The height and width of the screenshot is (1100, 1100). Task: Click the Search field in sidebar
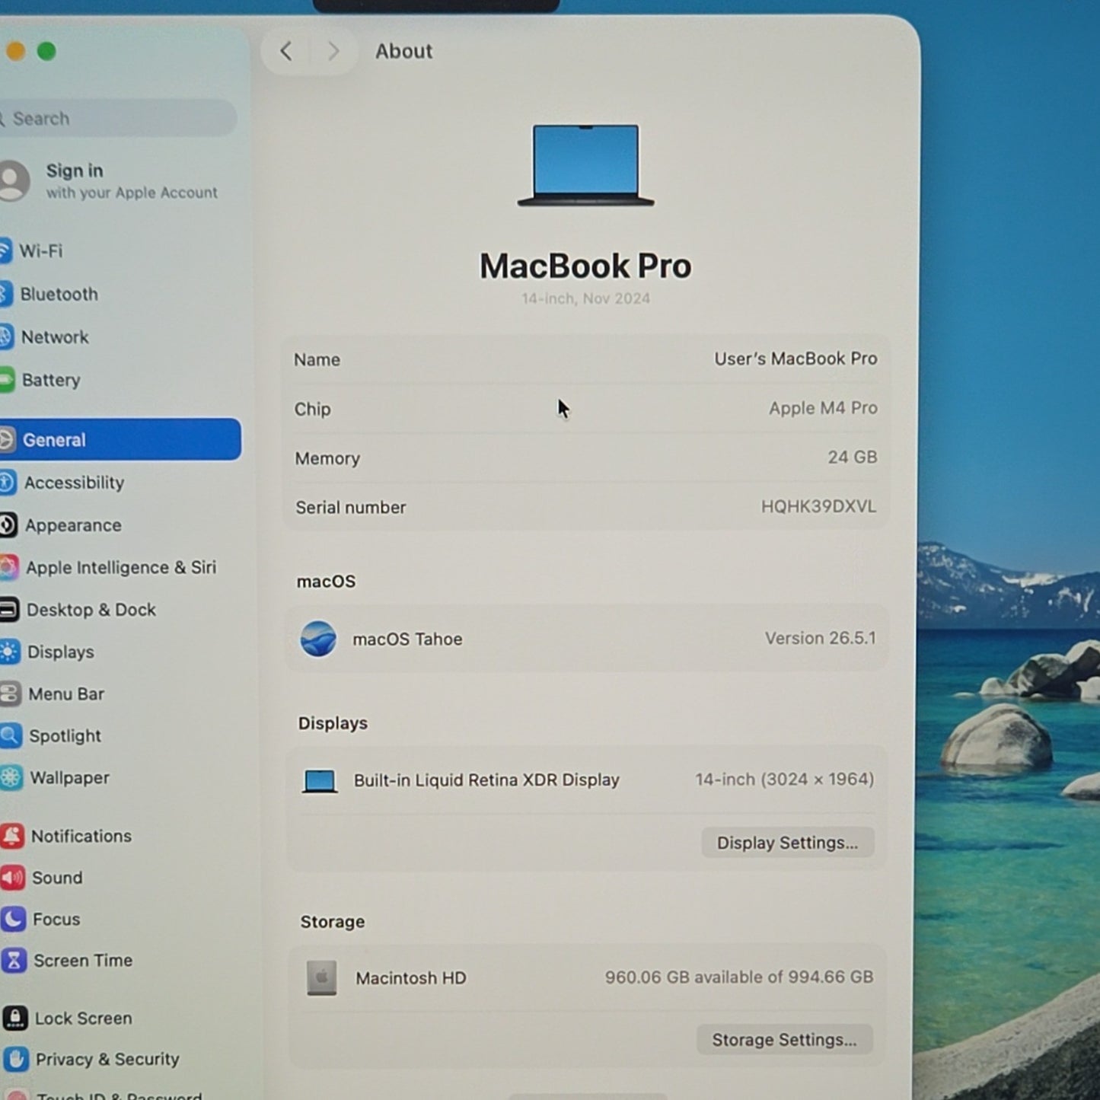tap(118, 118)
